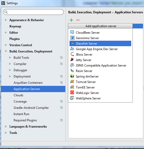Click the TomEE Server cat icon
The height and width of the screenshot is (149, 144).
tap(72, 87)
